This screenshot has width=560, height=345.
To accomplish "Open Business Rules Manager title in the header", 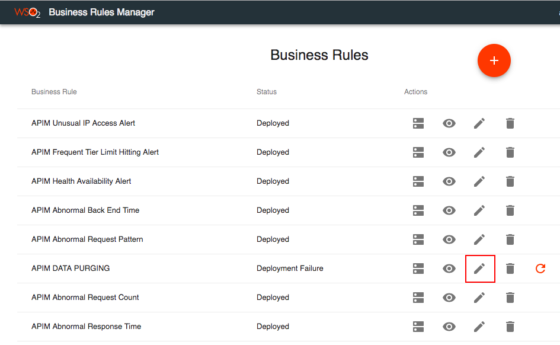I will tap(101, 12).
